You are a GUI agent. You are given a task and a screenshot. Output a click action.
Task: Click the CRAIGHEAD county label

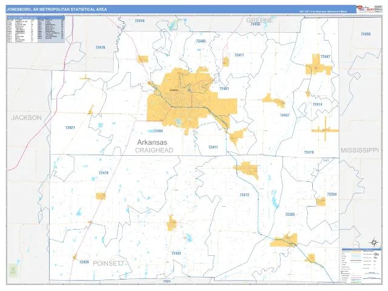154,150
